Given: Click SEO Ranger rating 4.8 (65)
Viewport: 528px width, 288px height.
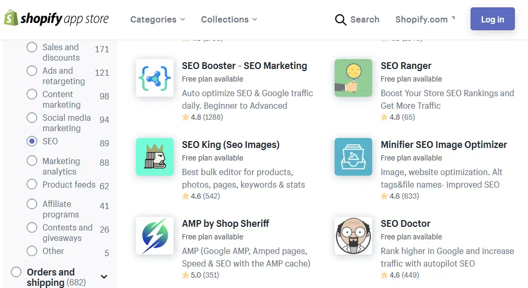Looking at the screenshot, I should pos(398,117).
